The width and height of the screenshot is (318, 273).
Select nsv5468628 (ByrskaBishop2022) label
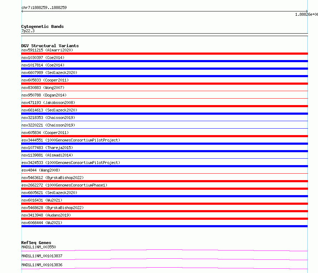pos(53,208)
